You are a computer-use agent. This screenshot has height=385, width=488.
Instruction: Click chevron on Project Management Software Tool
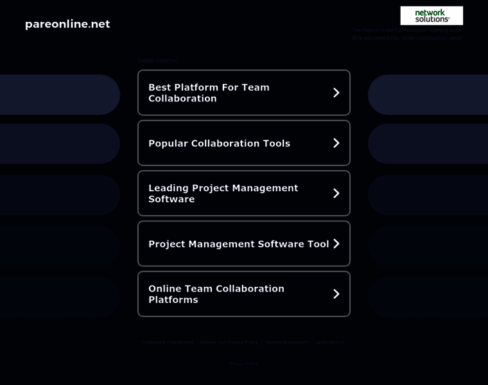coord(336,244)
